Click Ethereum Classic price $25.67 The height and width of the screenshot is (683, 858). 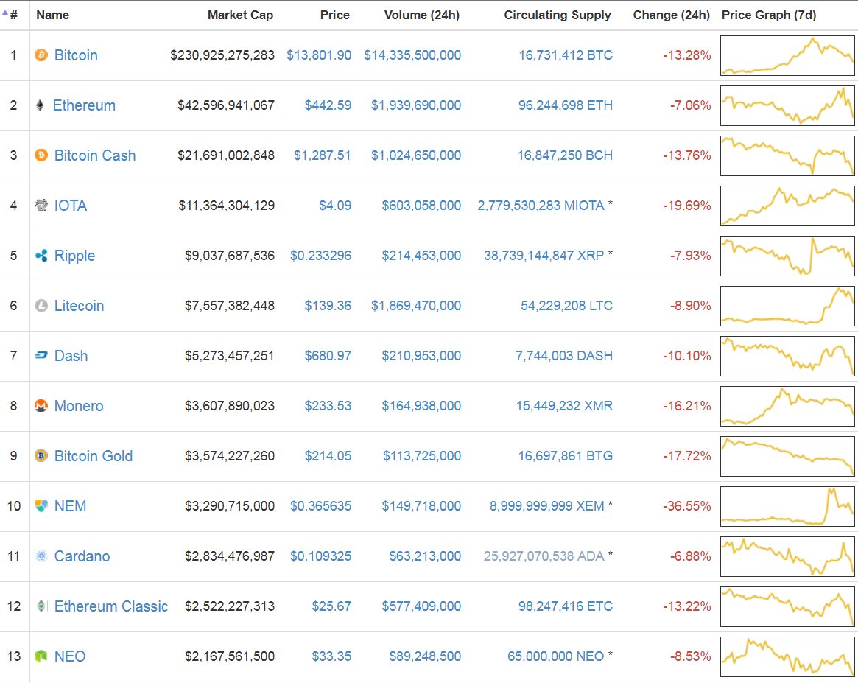point(331,606)
